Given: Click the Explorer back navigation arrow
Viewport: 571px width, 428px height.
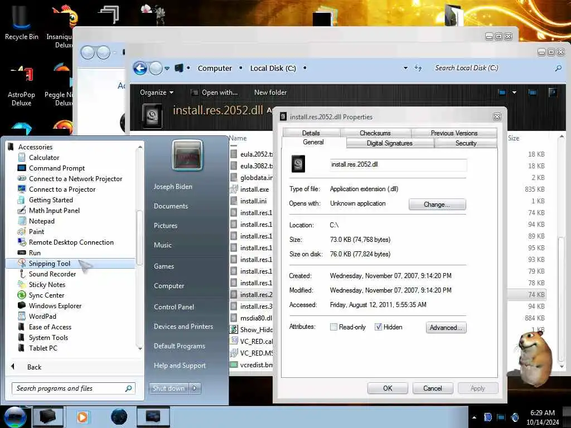Looking at the screenshot, I should click(140, 68).
